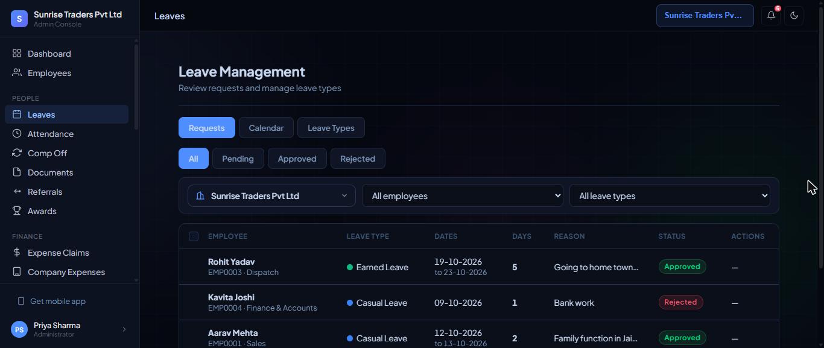Click Kavita Joshi's Rejected status badge
824x348 pixels.
(680, 302)
